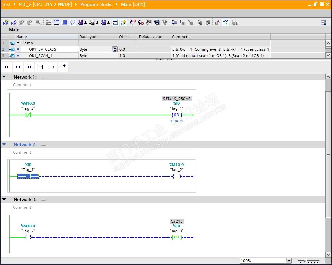Select the CU counter coil in Network 3
Screen dimensions: 332x265
(177, 237)
